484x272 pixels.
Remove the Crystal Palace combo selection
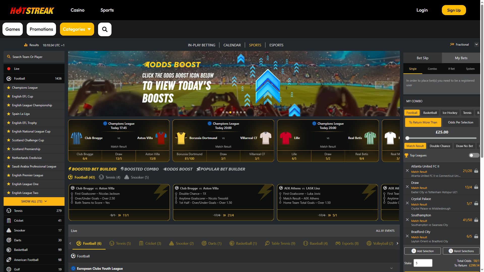(407, 203)
